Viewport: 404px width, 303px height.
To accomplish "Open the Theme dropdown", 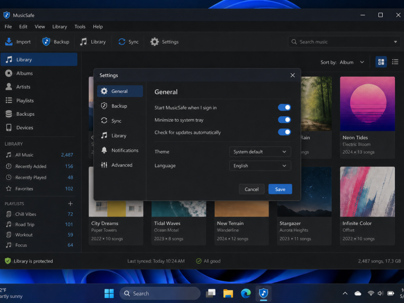I will click(260, 152).
